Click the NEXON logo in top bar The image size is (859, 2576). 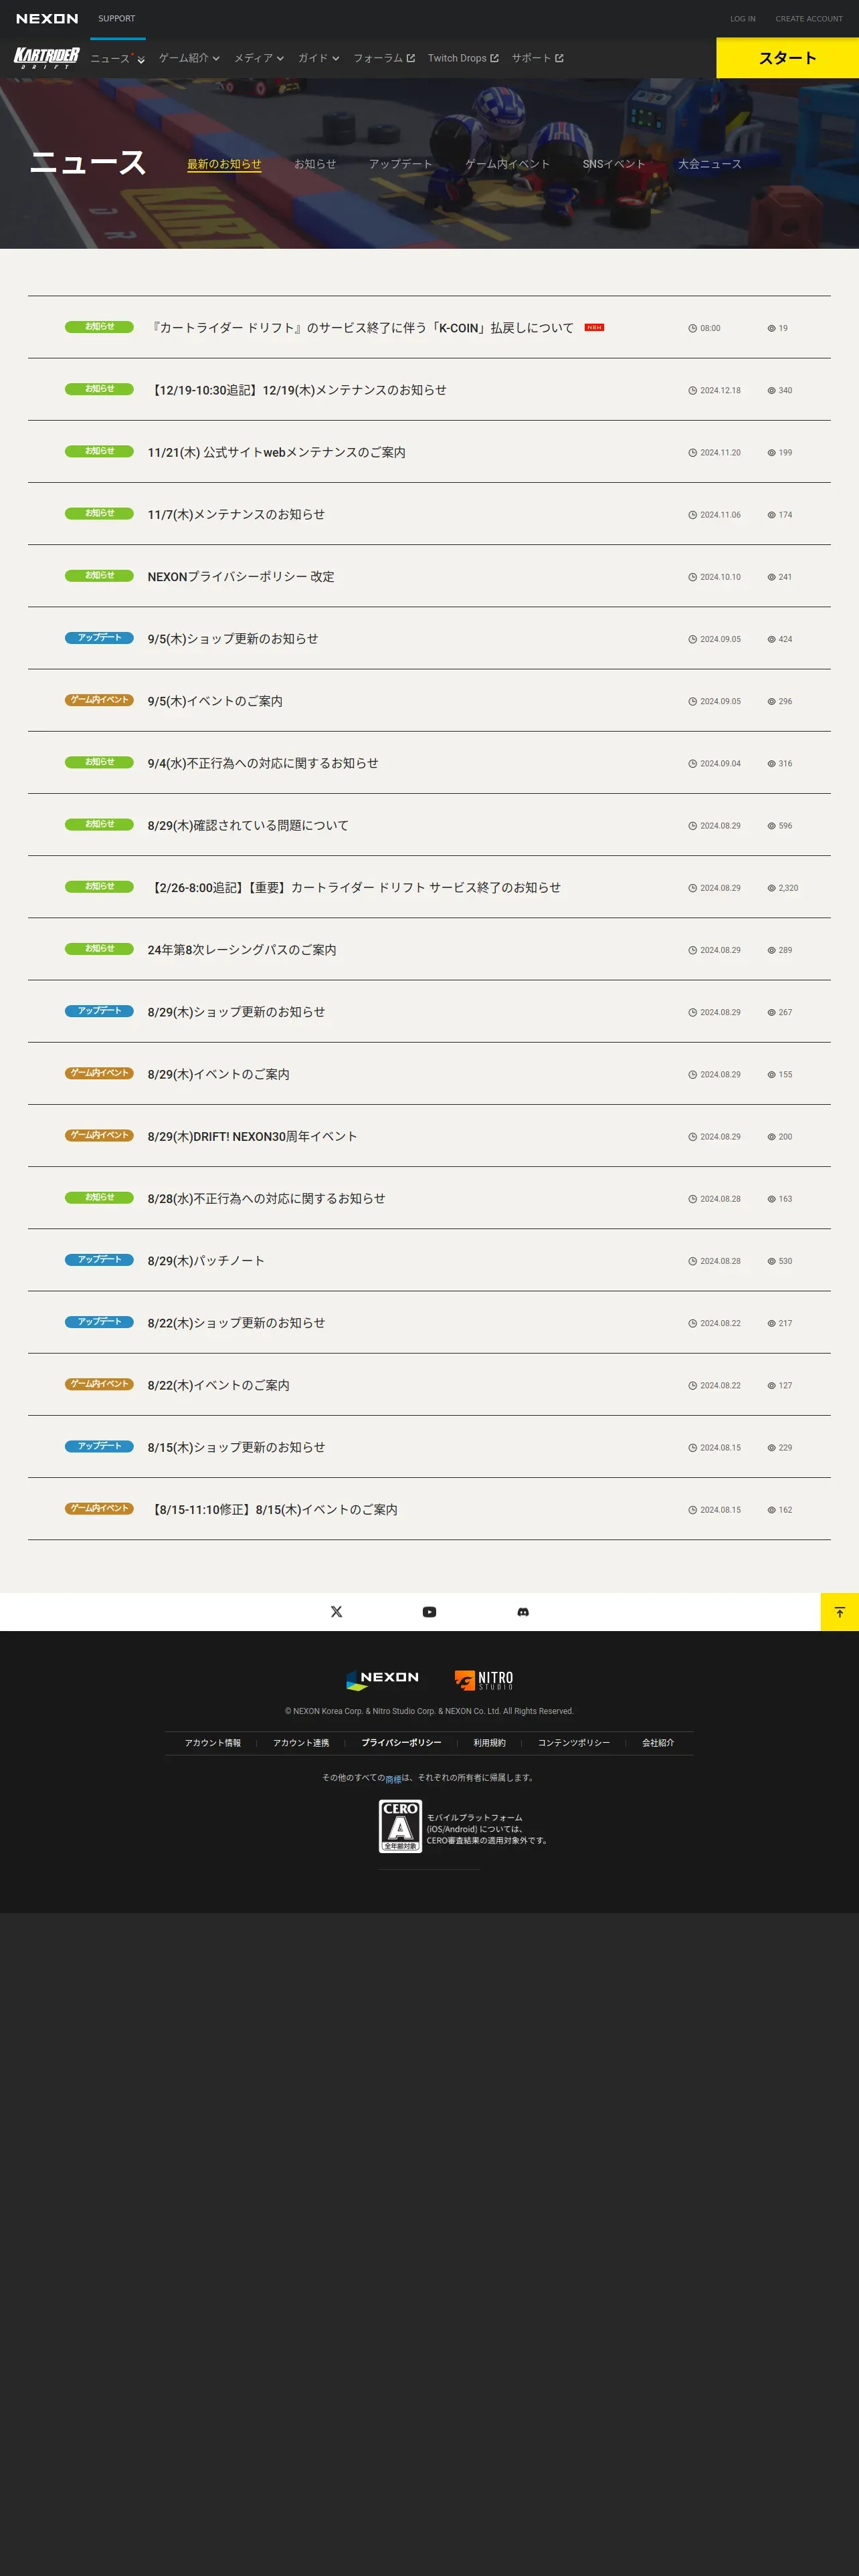[x=47, y=18]
